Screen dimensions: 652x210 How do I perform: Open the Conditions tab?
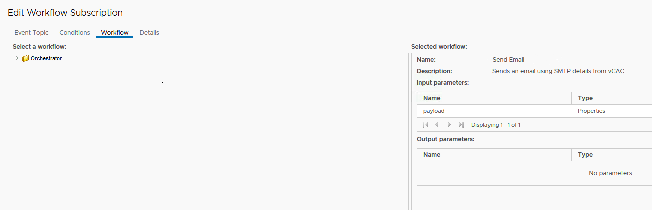[x=75, y=32]
